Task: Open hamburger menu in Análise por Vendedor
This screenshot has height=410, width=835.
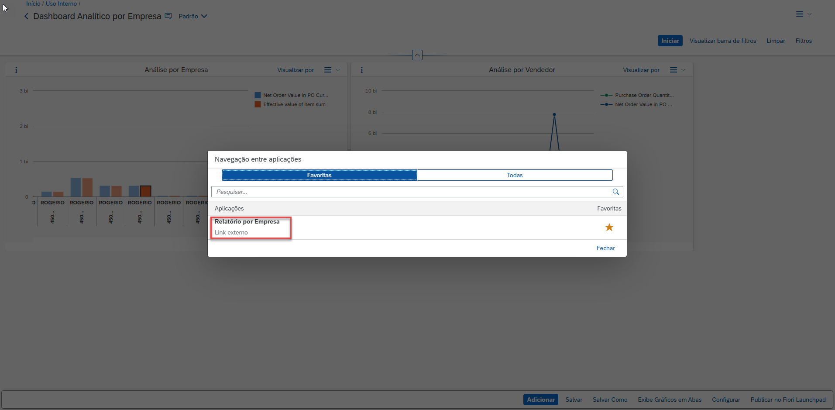Action: pyautogui.click(x=673, y=70)
